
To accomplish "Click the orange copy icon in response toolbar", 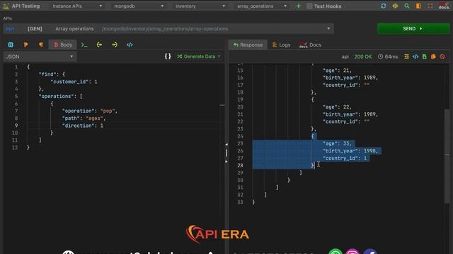I will pos(433,56).
